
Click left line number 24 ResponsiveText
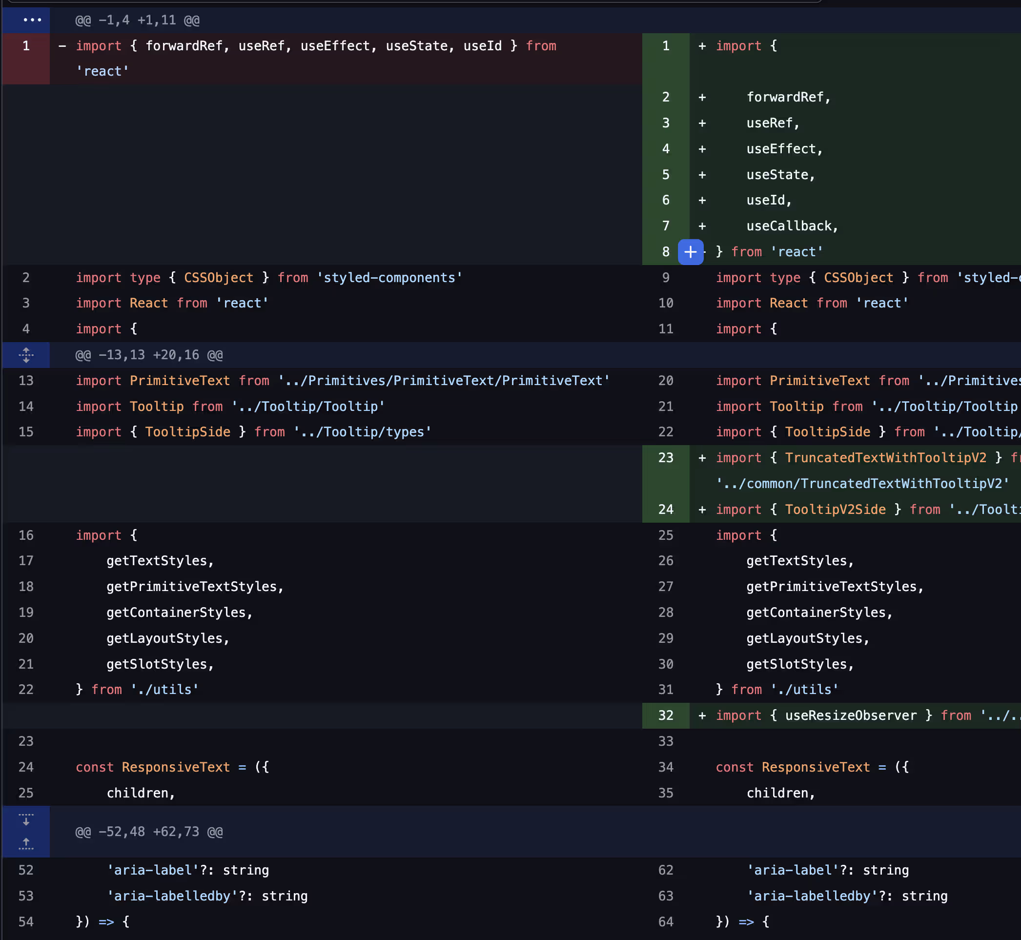coord(26,767)
